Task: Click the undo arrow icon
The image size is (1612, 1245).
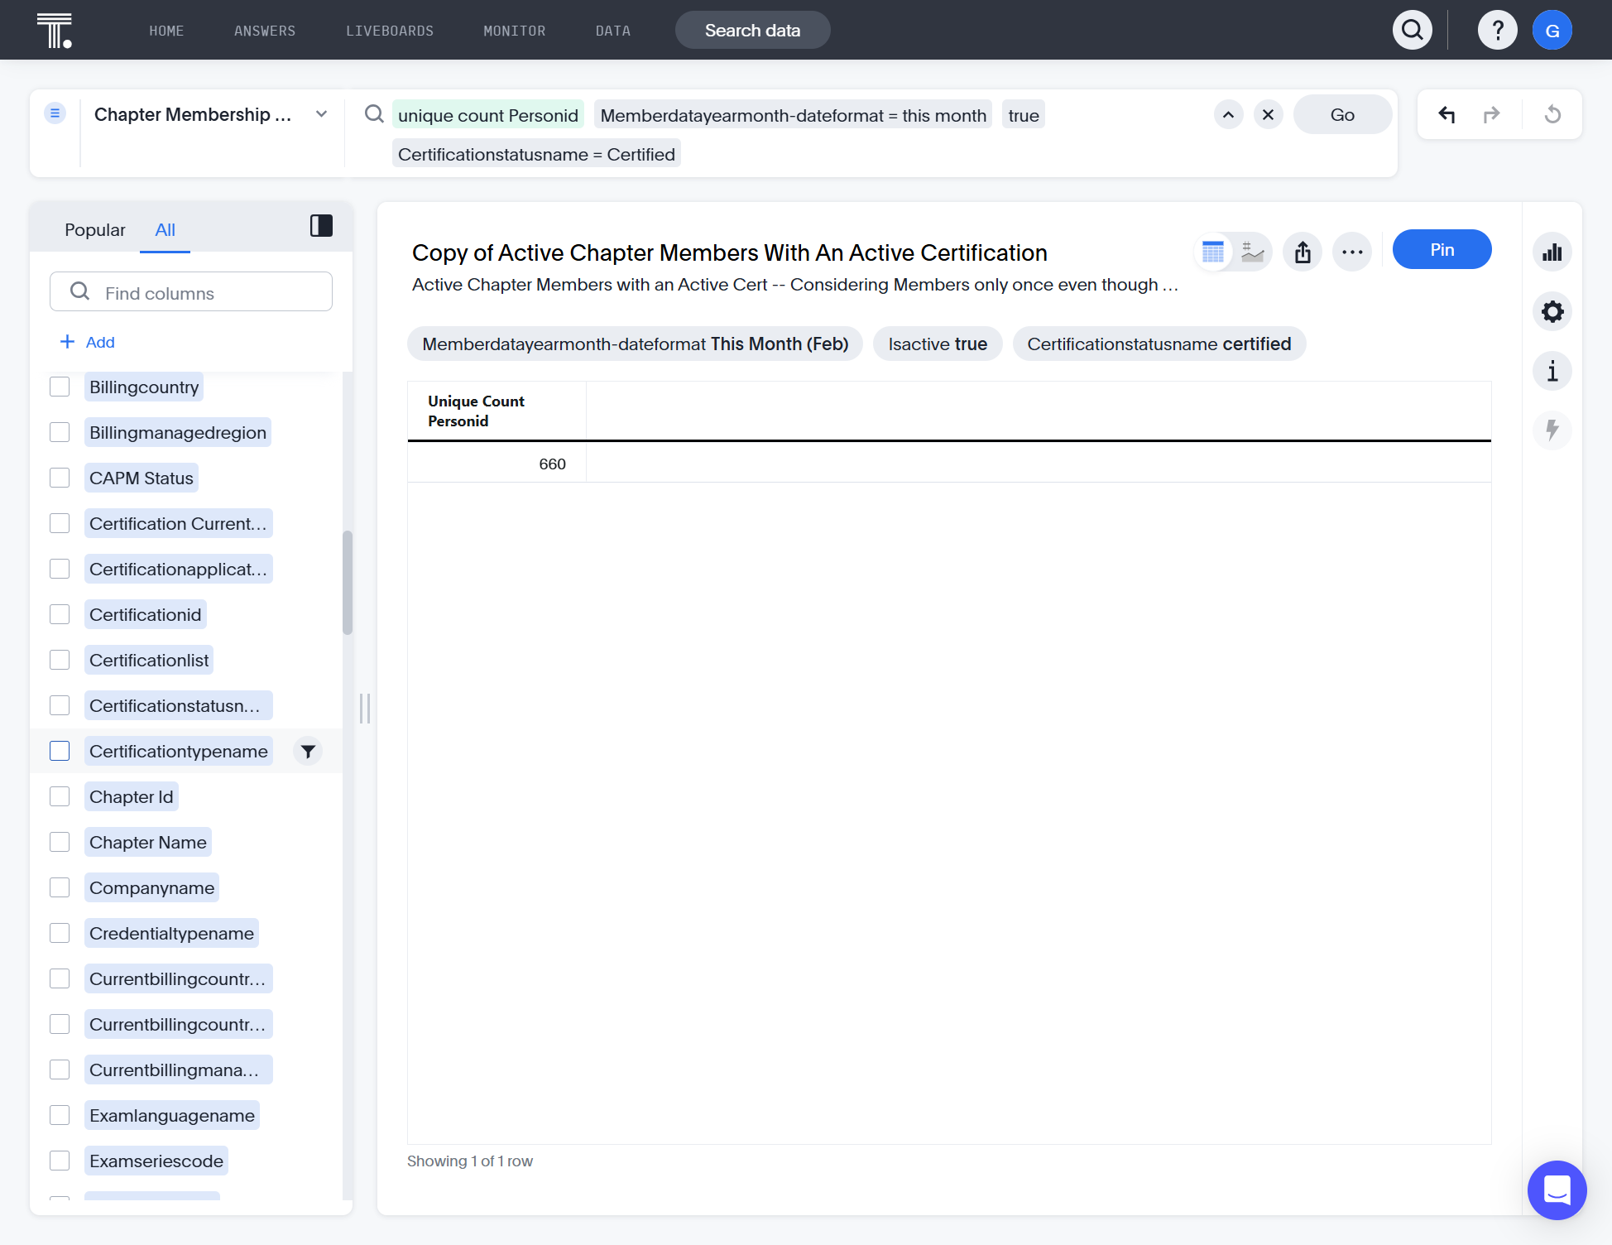Action: coord(1446,114)
